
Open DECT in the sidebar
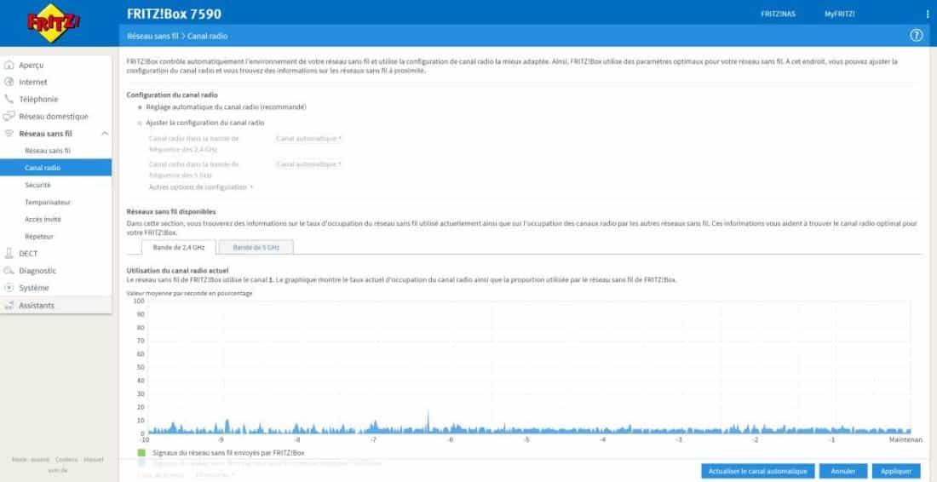point(28,253)
